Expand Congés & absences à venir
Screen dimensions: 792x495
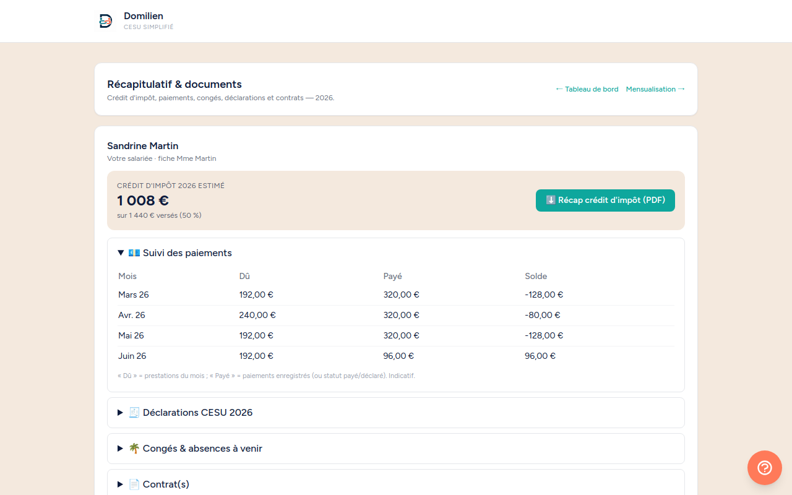(x=396, y=449)
